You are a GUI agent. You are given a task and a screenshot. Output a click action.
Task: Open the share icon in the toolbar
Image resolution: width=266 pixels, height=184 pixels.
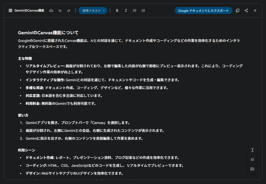click(246, 11)
